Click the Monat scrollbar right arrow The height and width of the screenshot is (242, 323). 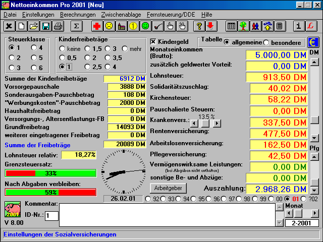tap(315, 214)
